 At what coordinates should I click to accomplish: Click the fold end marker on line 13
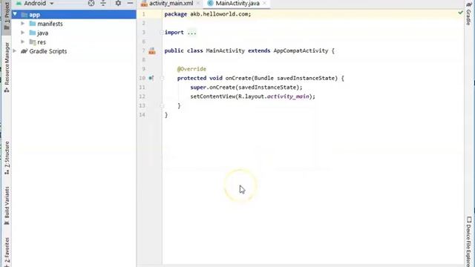(162, 105)
